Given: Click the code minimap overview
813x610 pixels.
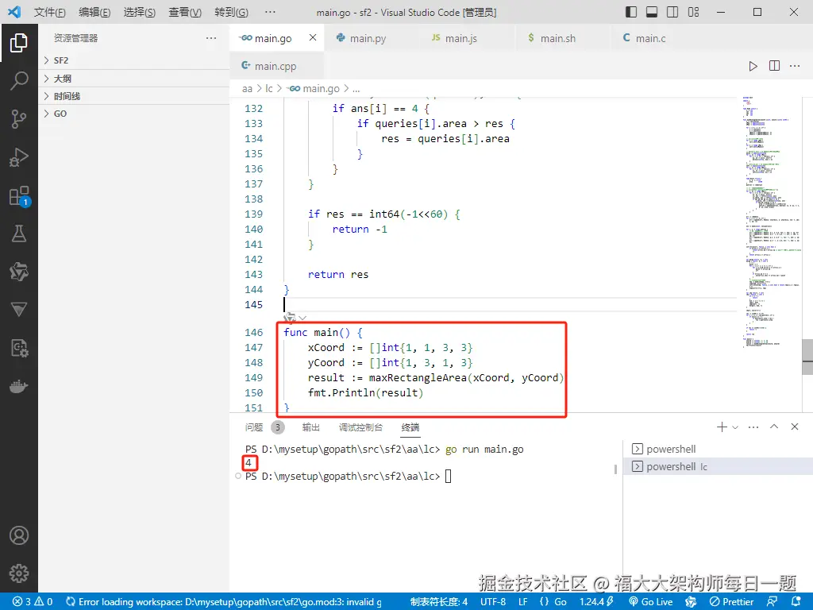Looking at the screenshot, I should pyautogui.click(x=770, y=222).
